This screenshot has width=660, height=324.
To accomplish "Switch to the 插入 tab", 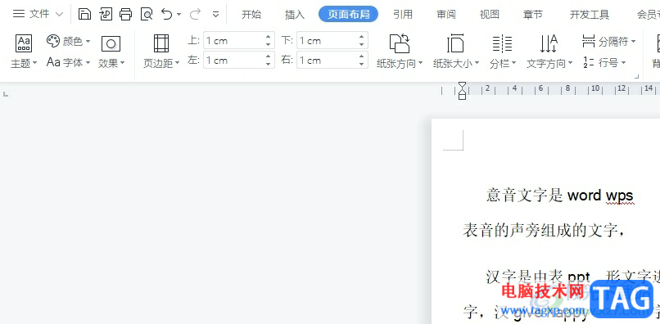I will pos(295,15).
